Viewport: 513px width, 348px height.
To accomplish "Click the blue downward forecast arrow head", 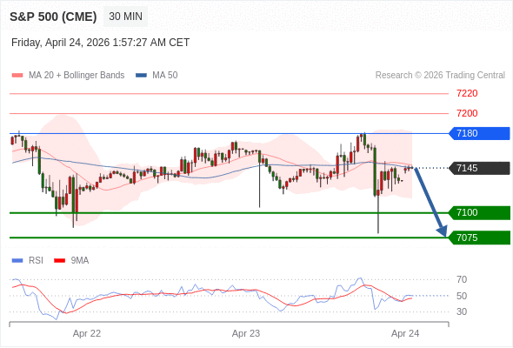I will (443, 231).
